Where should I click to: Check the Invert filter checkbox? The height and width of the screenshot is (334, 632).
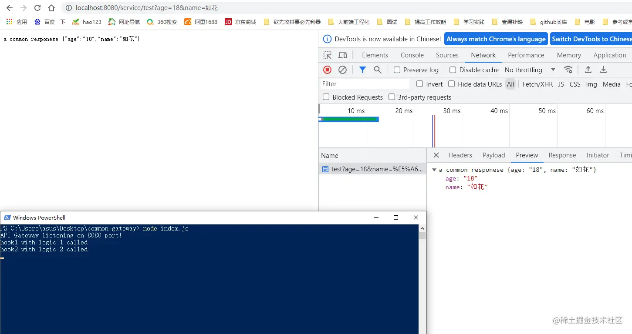tap(419, 84)
